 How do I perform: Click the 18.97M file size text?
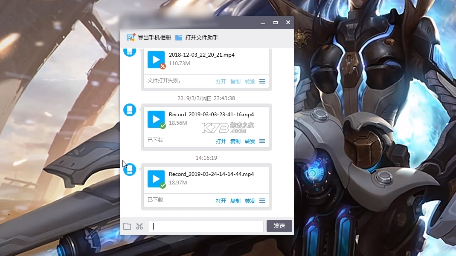pos(178,183)
